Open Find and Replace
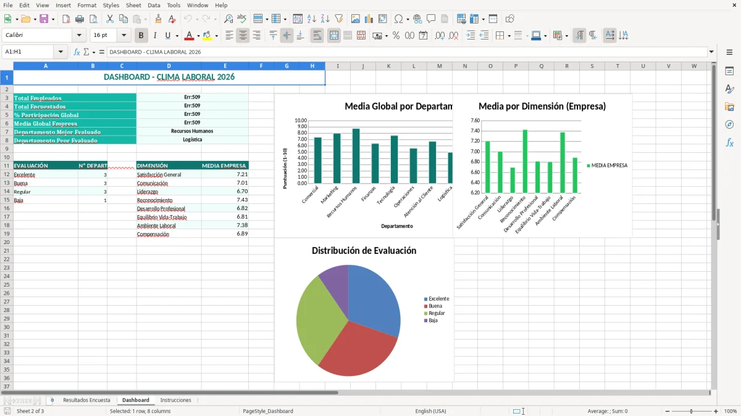 coord(228,19)
